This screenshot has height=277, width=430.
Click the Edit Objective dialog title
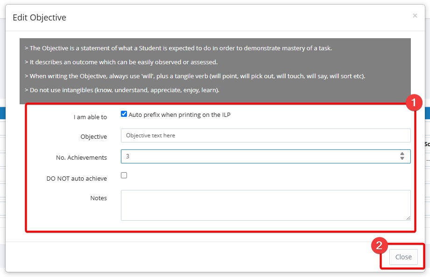point(39,18)
